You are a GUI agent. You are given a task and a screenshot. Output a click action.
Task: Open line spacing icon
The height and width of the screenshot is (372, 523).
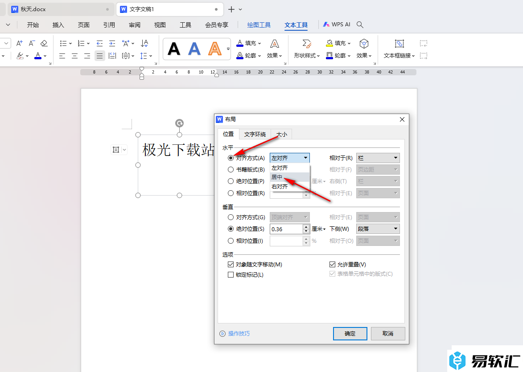144,56
